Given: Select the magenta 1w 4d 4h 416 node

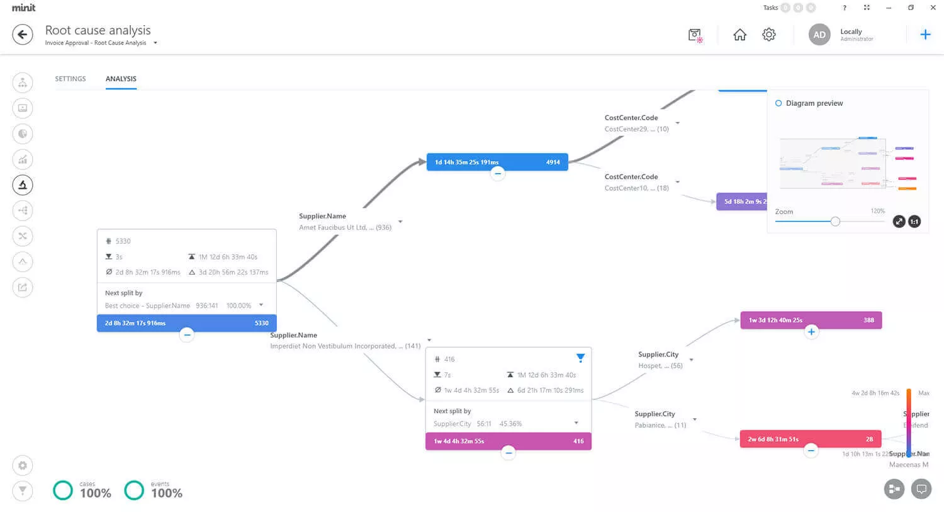Looking at the screenshot, I should (509, 441).
